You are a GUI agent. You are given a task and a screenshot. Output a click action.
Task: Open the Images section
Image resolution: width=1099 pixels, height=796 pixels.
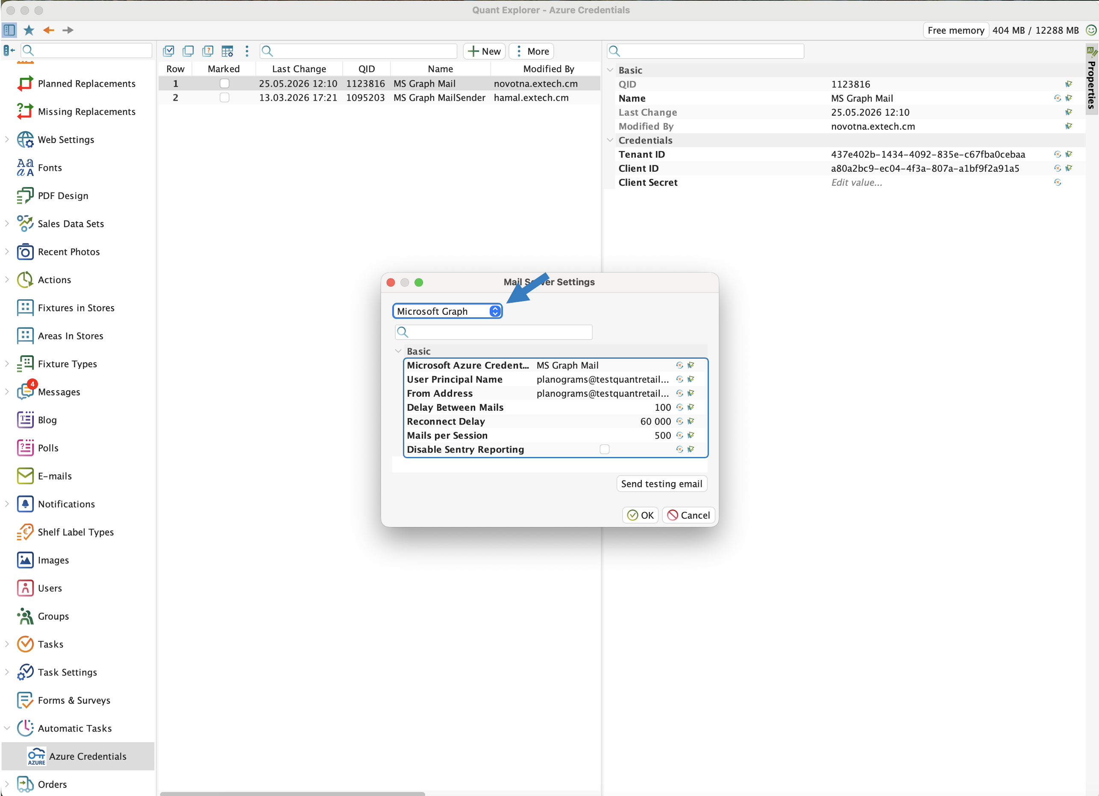point(53,560)
